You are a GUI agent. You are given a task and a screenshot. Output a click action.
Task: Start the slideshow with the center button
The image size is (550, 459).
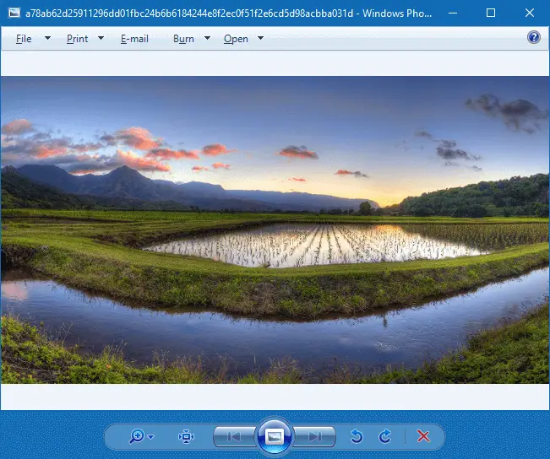coord(275,436)
